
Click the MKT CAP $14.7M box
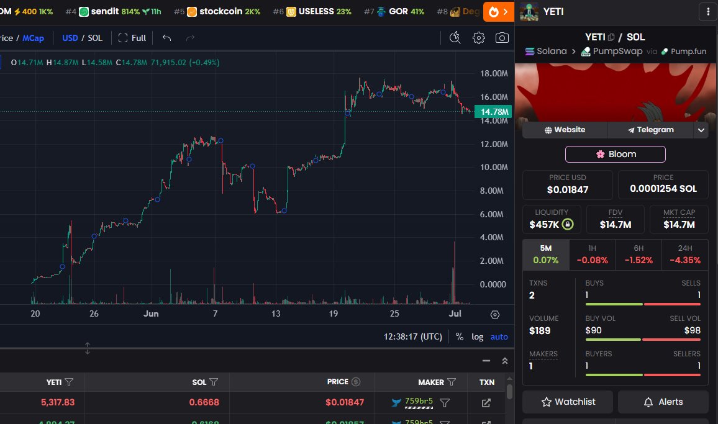click(x=679, y=219)
